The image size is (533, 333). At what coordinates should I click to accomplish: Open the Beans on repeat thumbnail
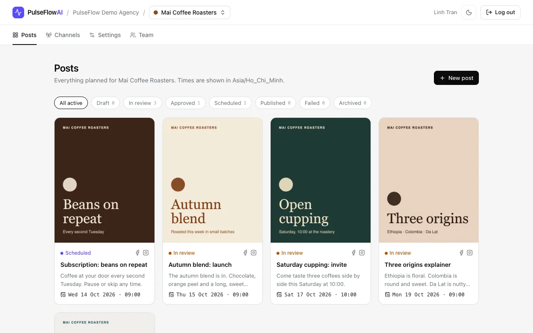point(105,180)
